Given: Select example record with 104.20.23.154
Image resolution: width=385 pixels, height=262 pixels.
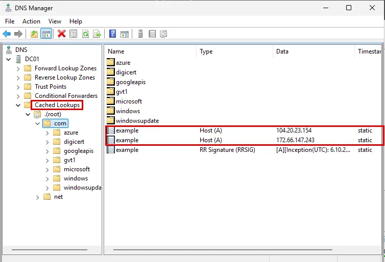Looking at the screenshot, I should 244,130.
